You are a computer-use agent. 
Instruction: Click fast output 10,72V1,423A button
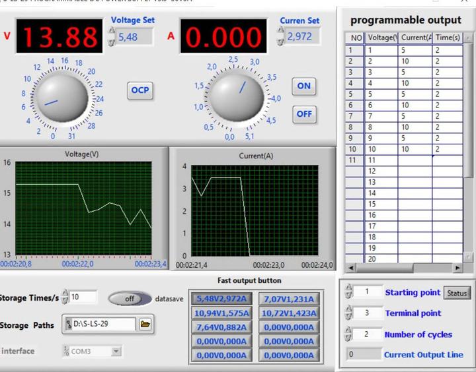[x=289, y=313]
